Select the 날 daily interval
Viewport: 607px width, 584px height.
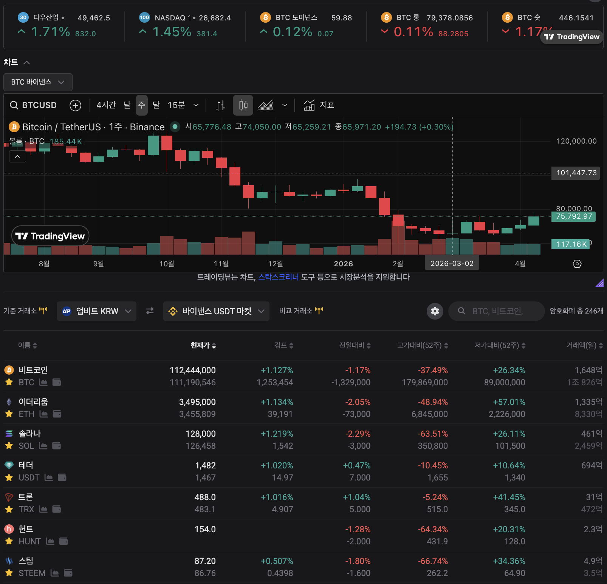point(127,105)
